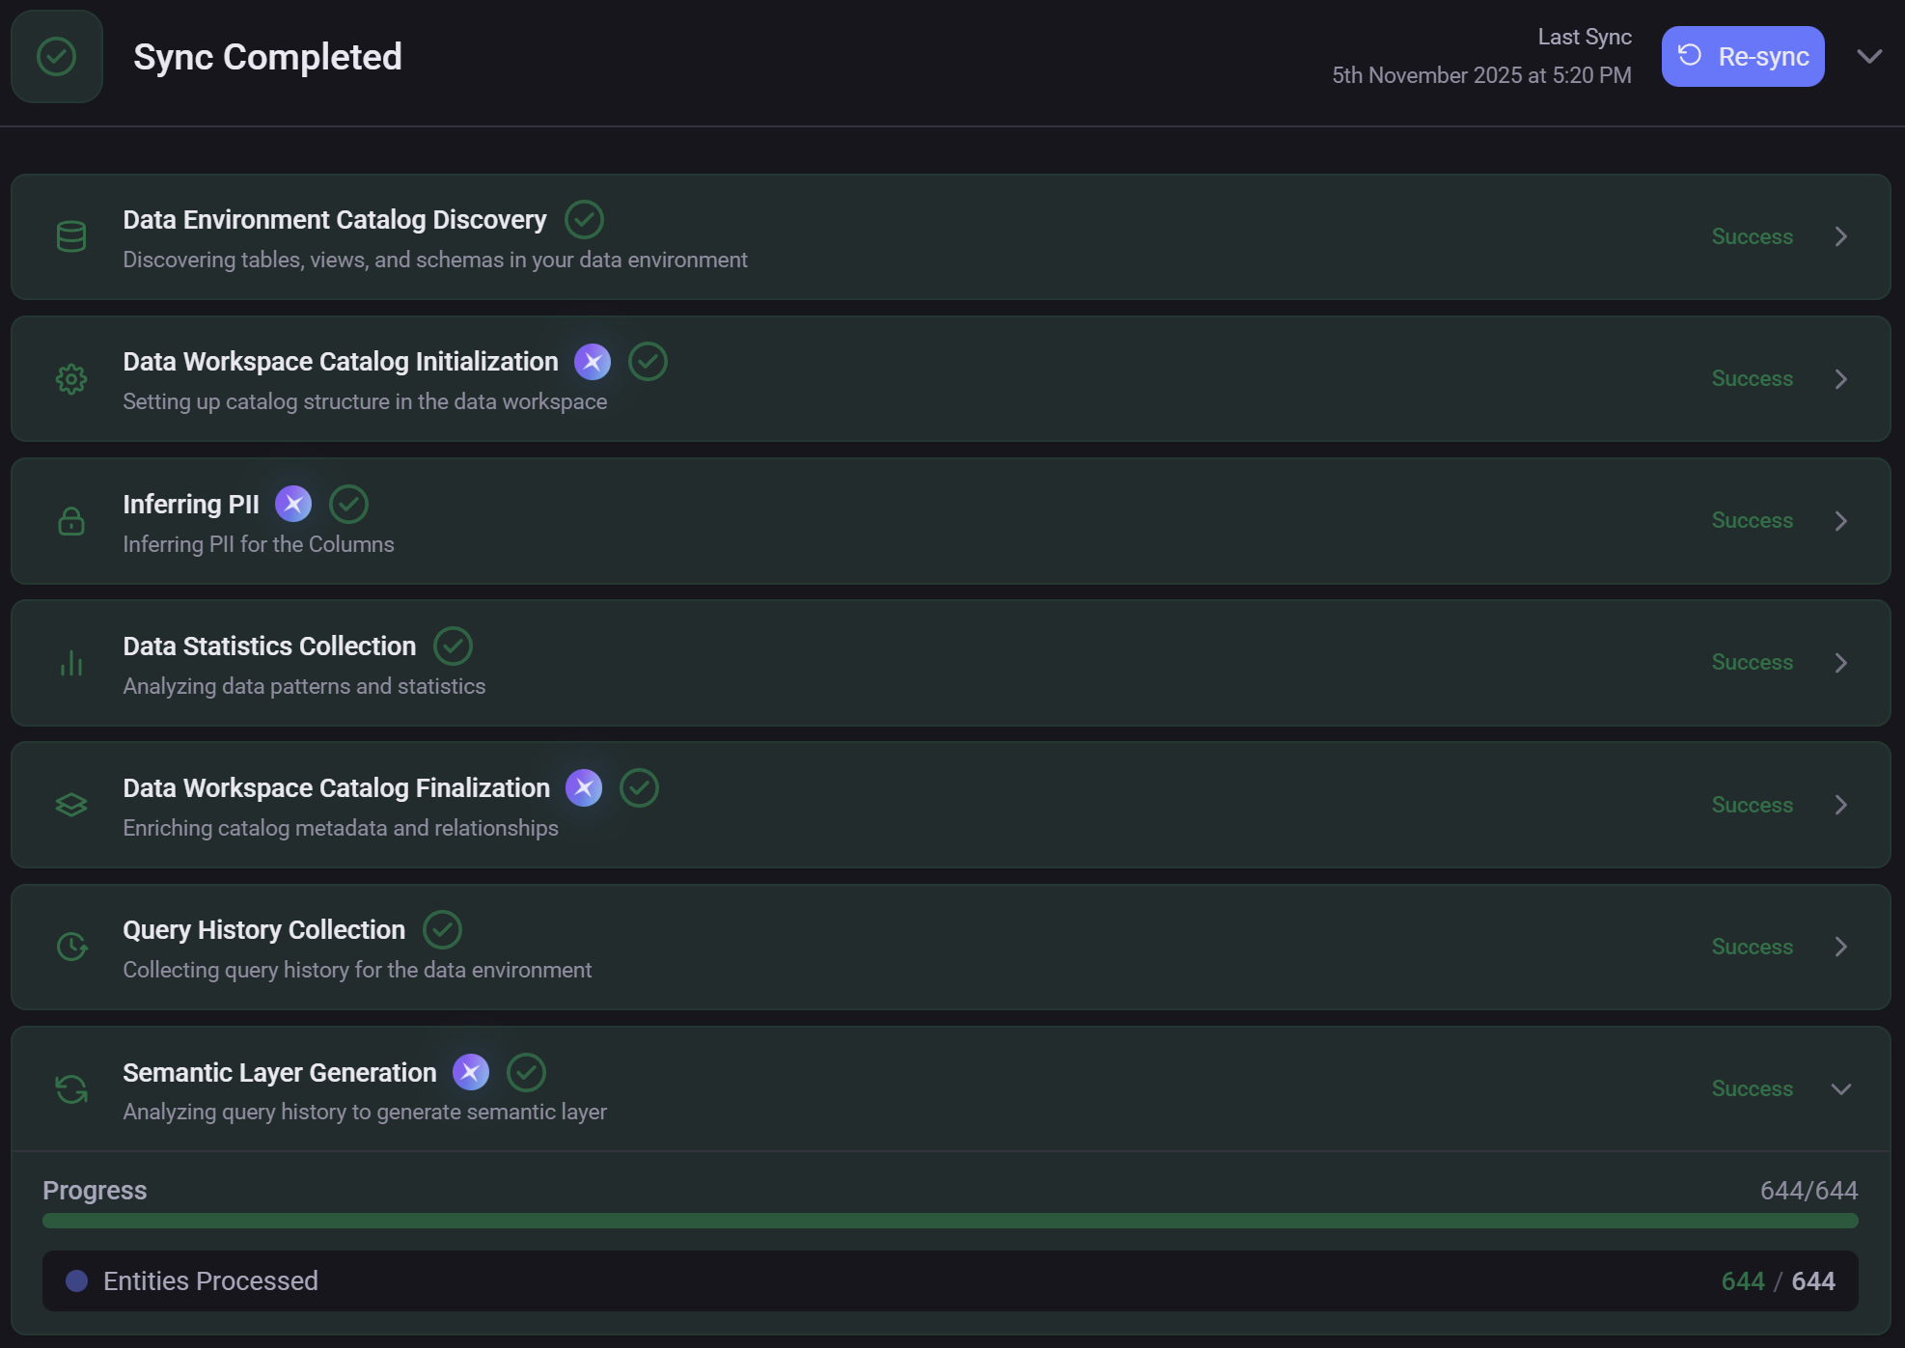Image resolution: width=1905 pixels, height=1348 pixels.
Task: Select the gear icon on Data Workspace Catalog Initialization
Action: tap(70, 378)
